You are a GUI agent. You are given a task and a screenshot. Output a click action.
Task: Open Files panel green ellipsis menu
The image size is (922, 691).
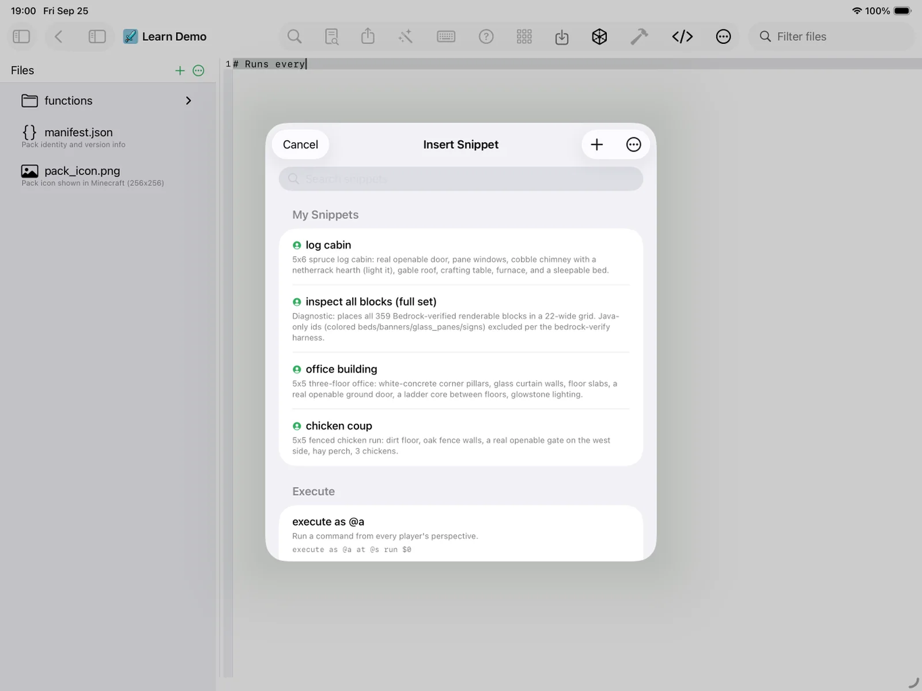(x=198, y=70)
